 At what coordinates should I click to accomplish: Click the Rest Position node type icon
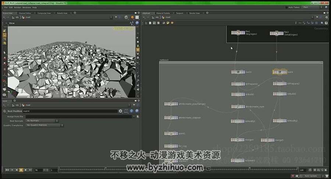[5, 111]
